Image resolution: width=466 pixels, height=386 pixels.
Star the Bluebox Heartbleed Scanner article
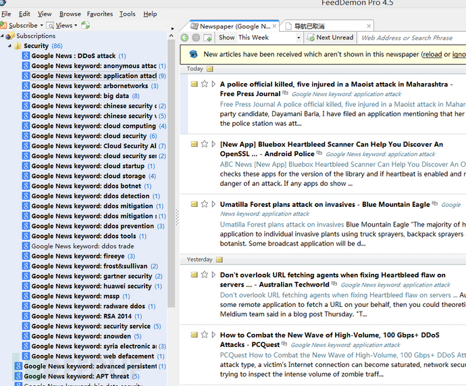coord(205,144)
